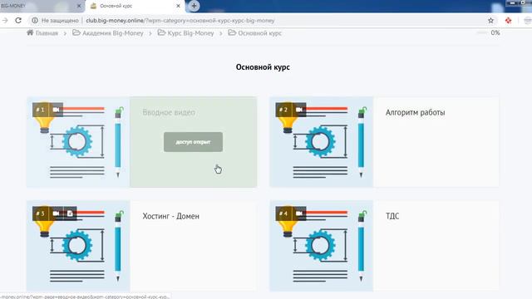
Task: Click thumbnail of lesson #1
Action: tap(78, 142)
